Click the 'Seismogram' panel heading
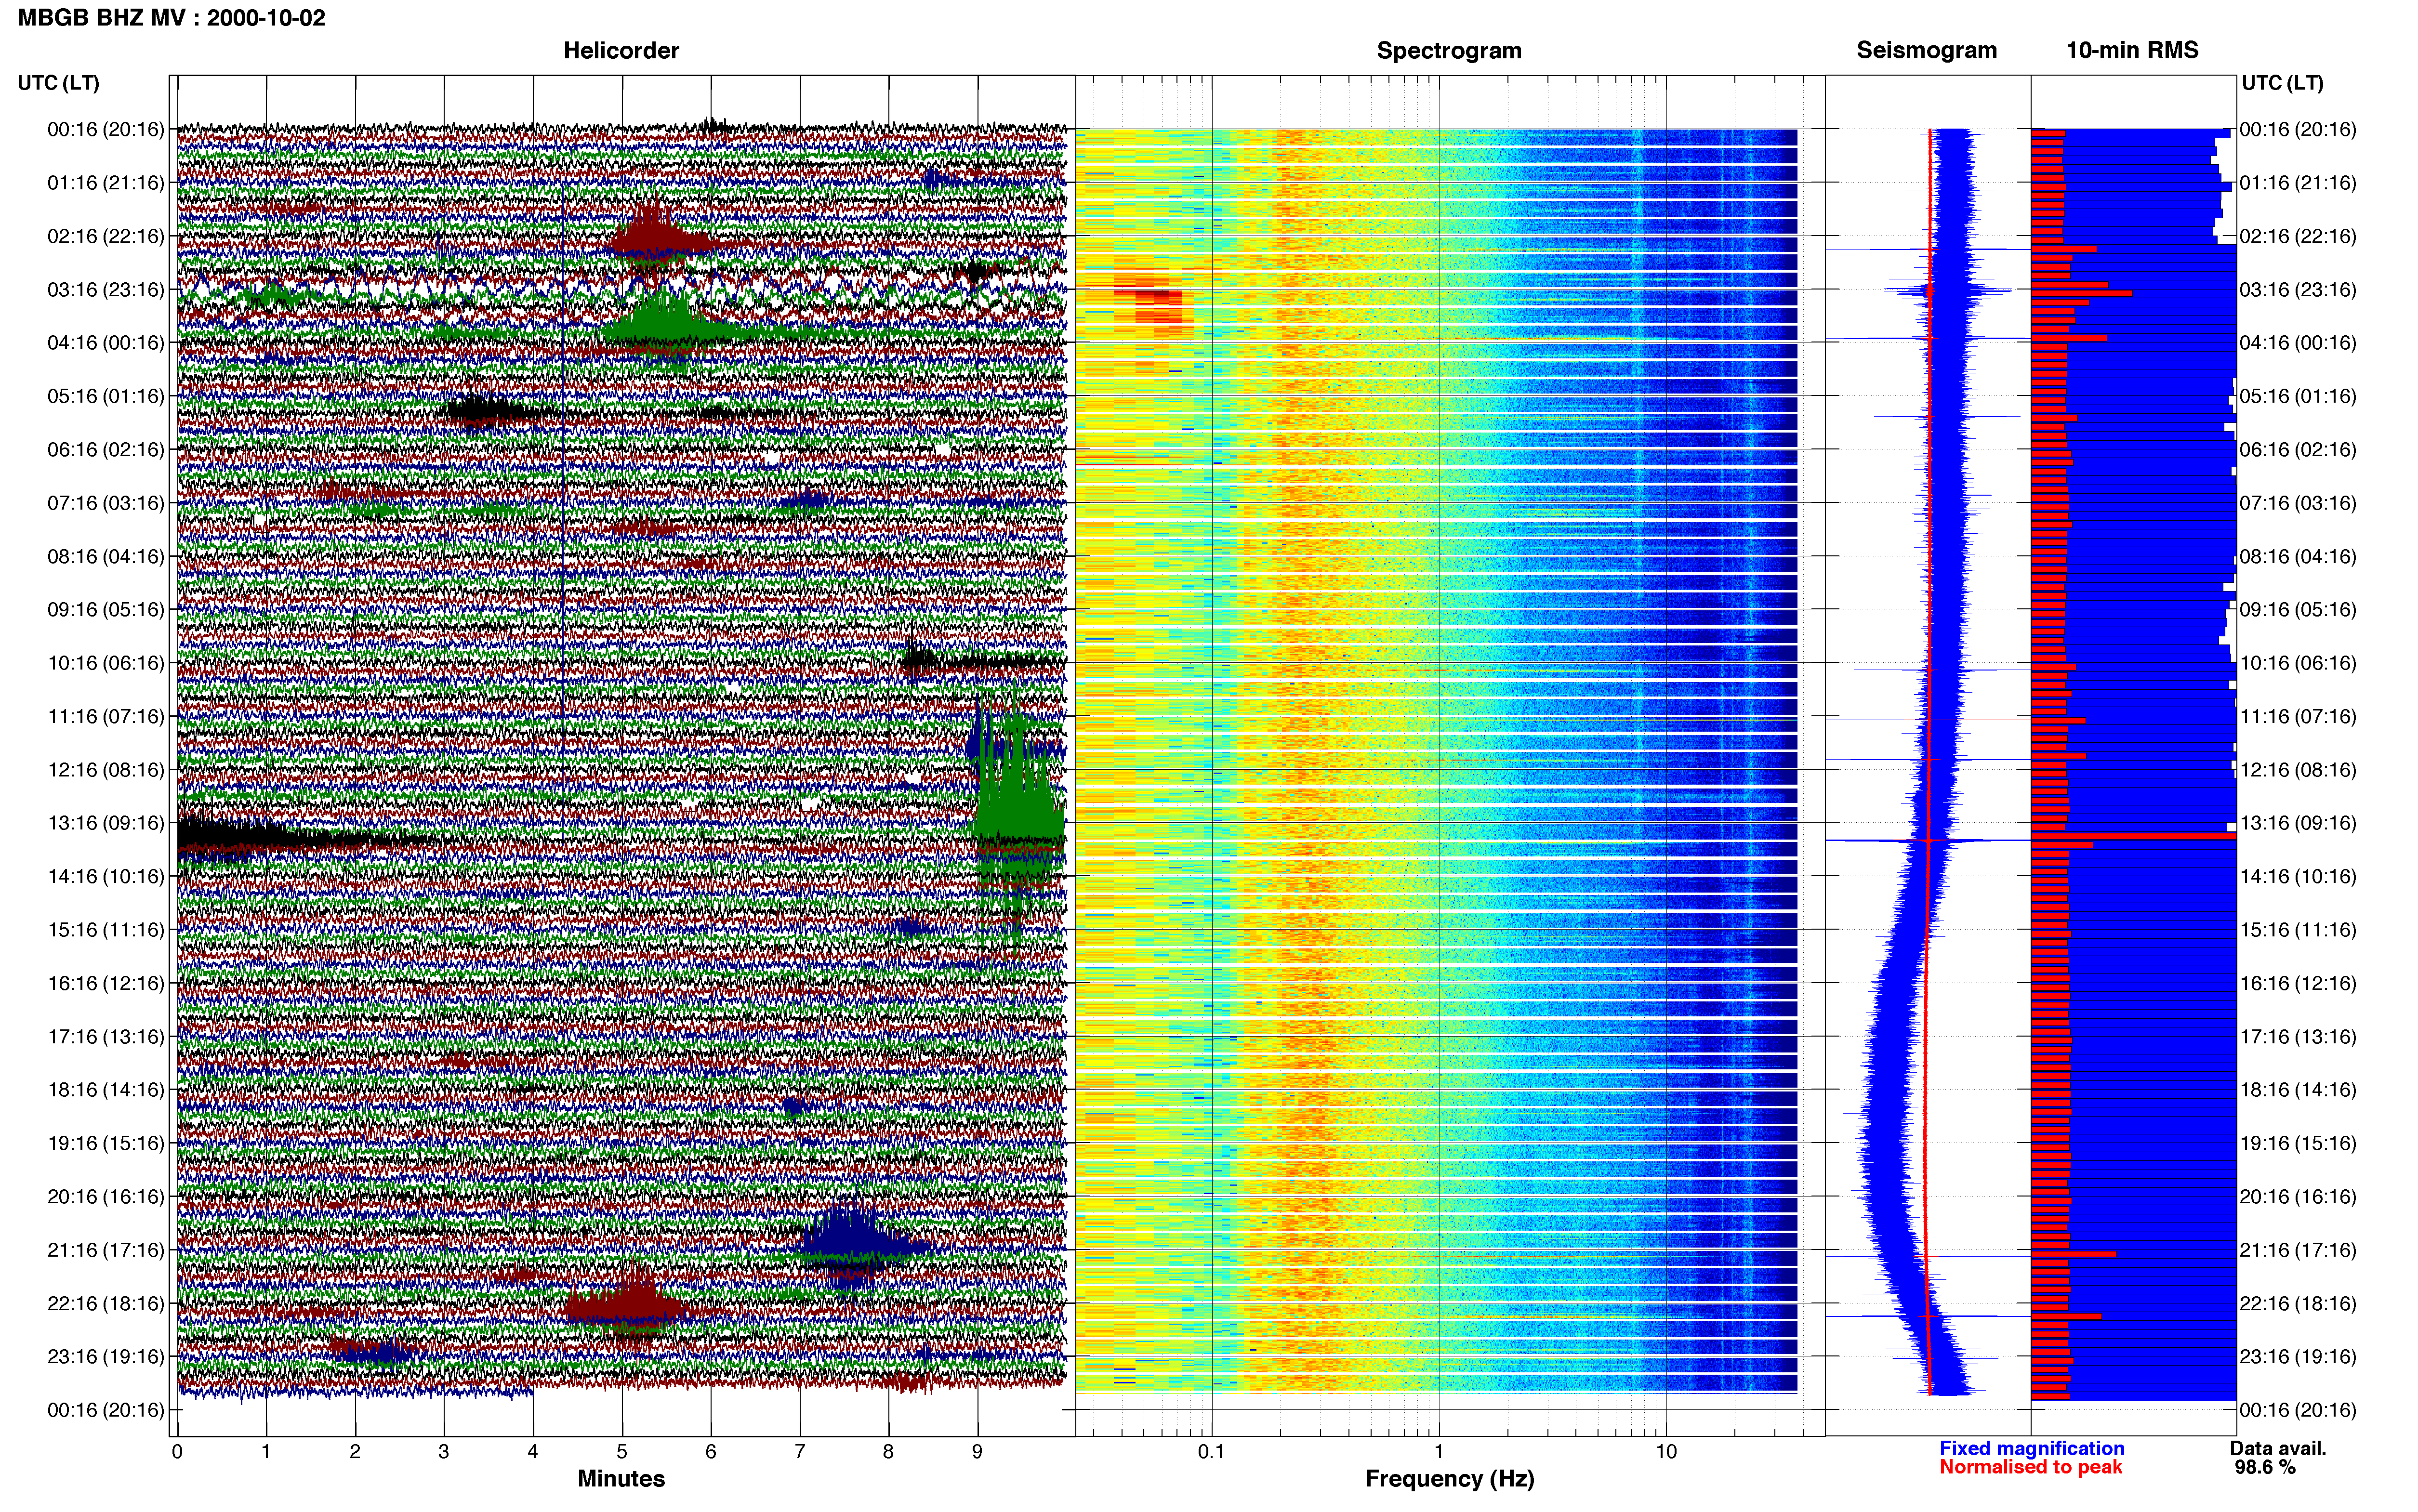This screenshot has height=1512, width=2418. pos(1926,50)
